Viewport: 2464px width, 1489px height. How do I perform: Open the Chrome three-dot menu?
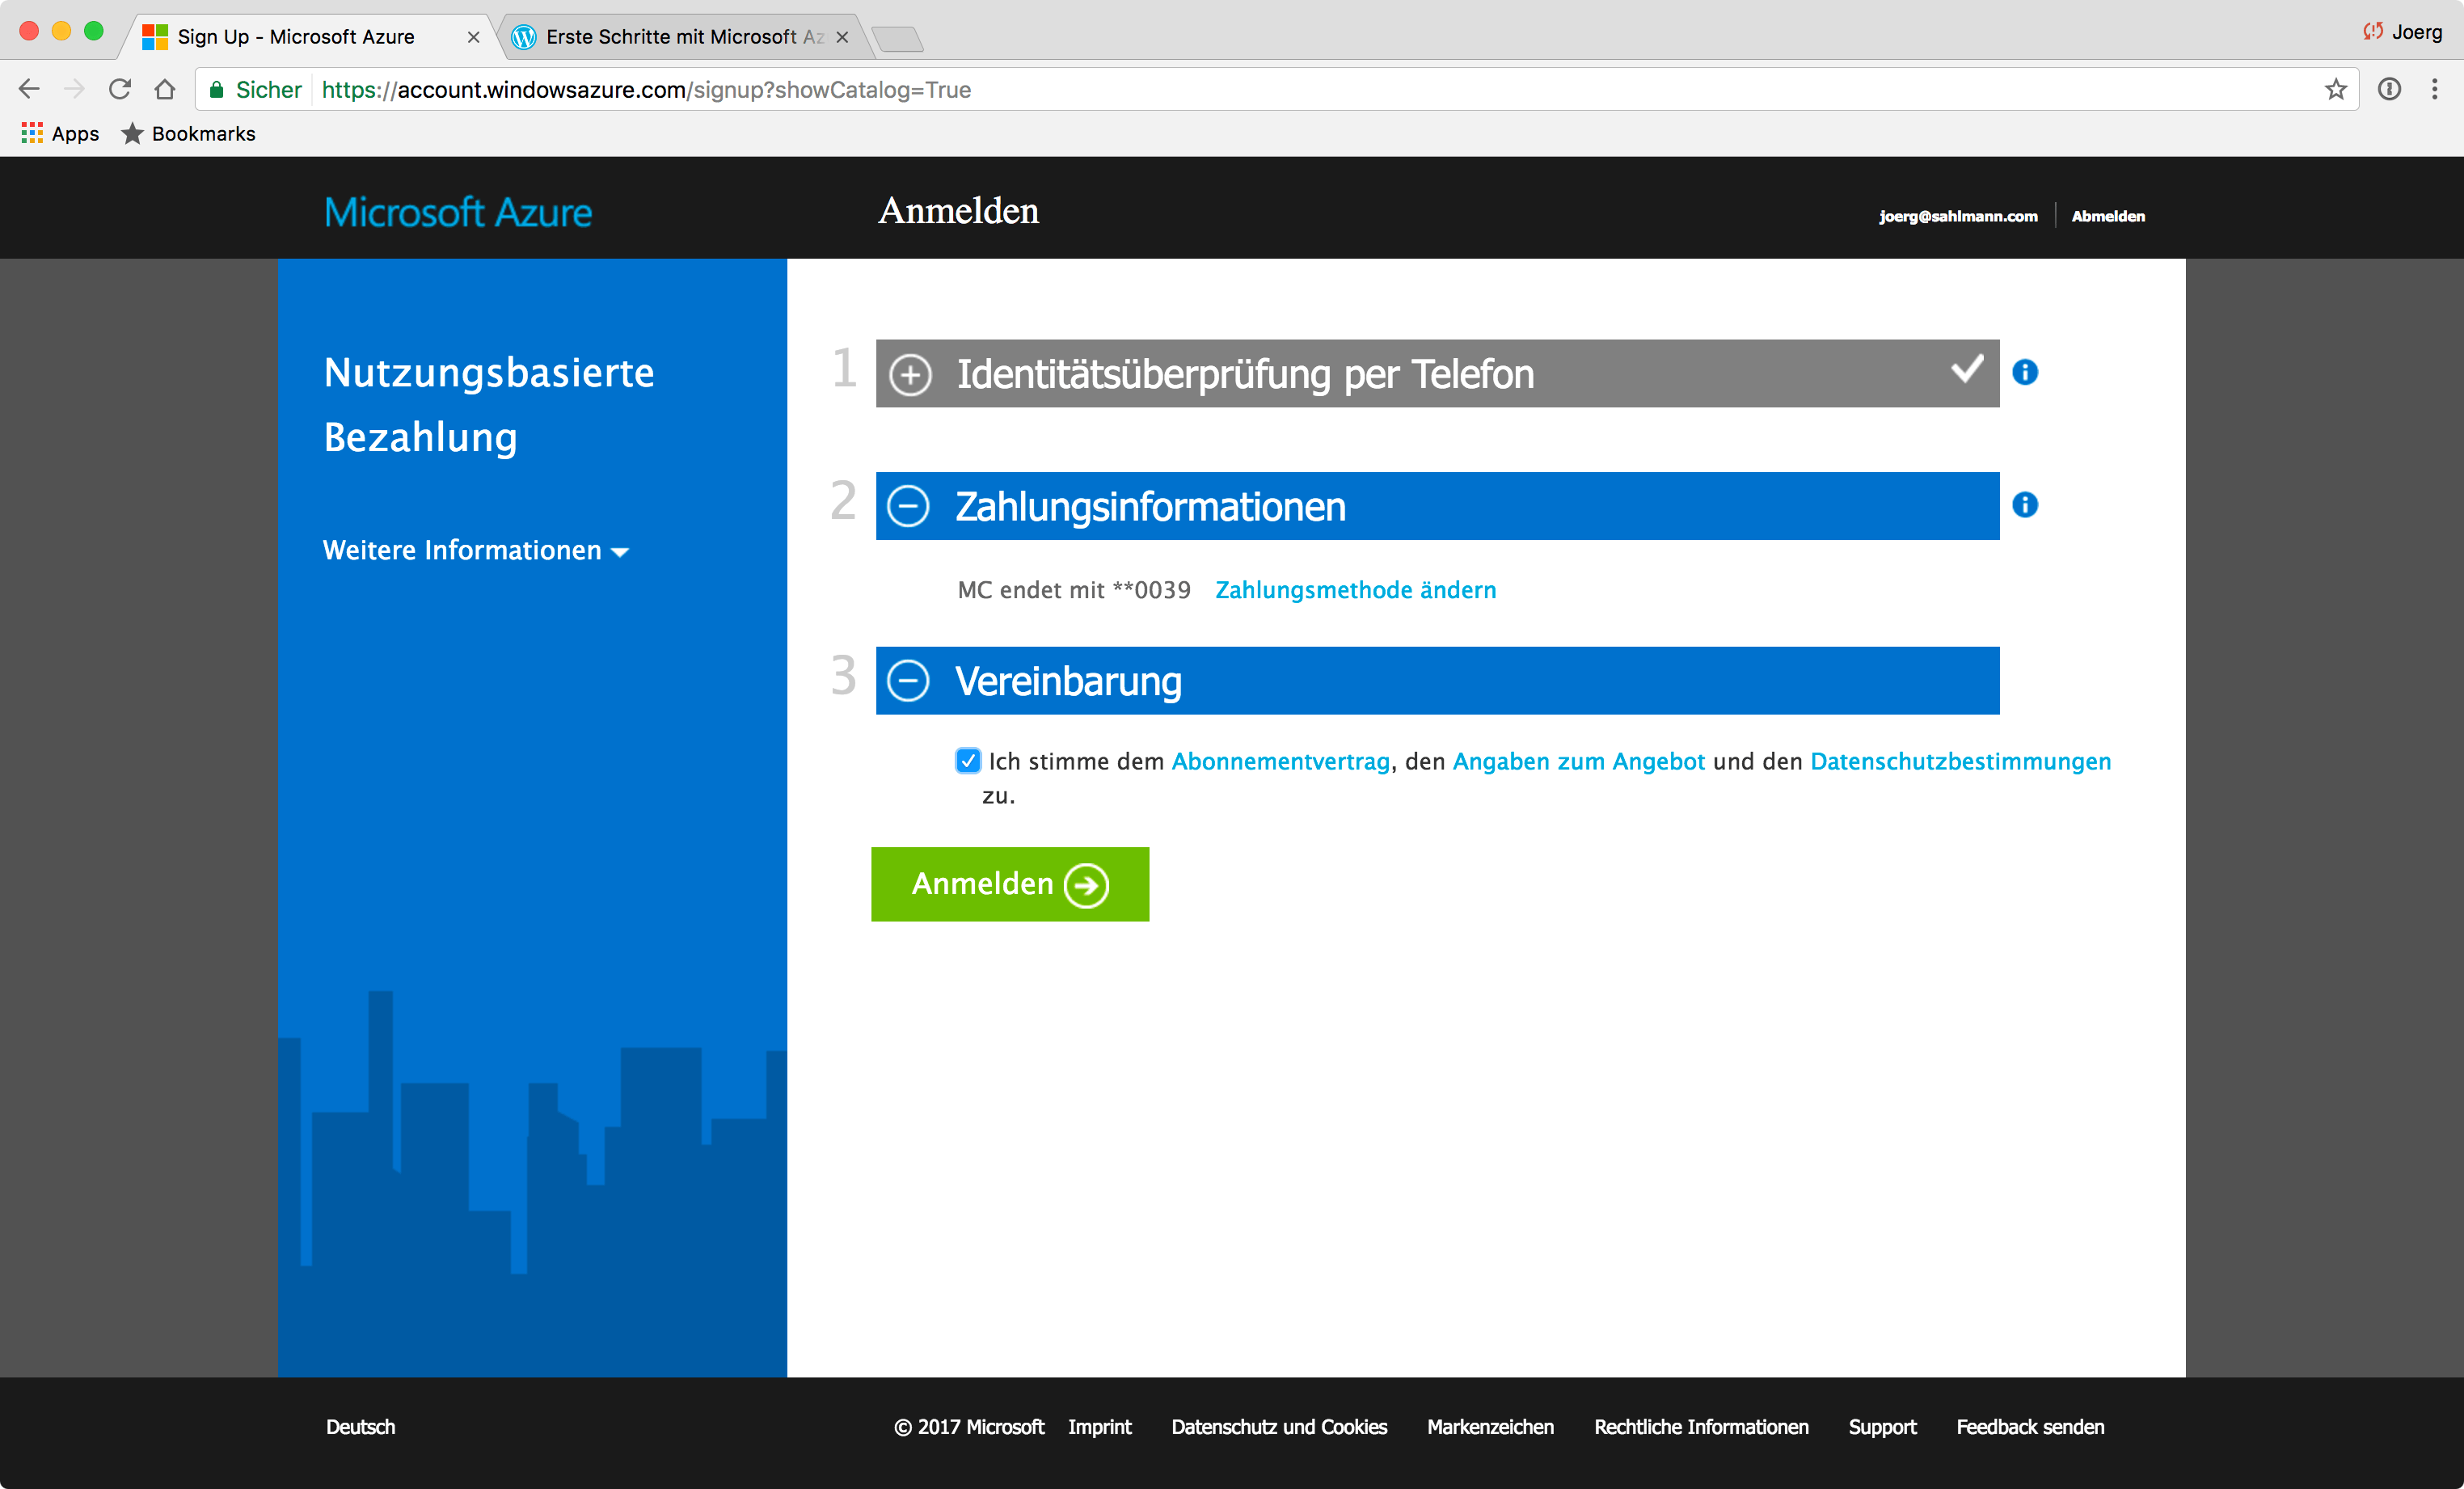(x=2434, y=90)
